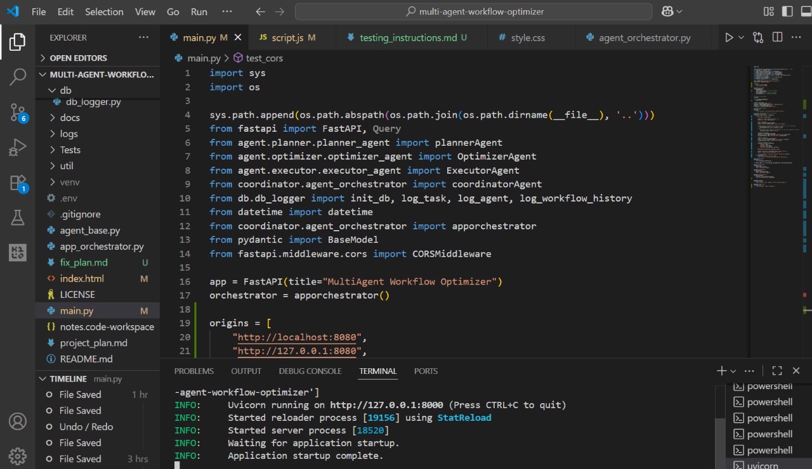Open the Testing flask view
Screen dimensions: 812x469
18,218
